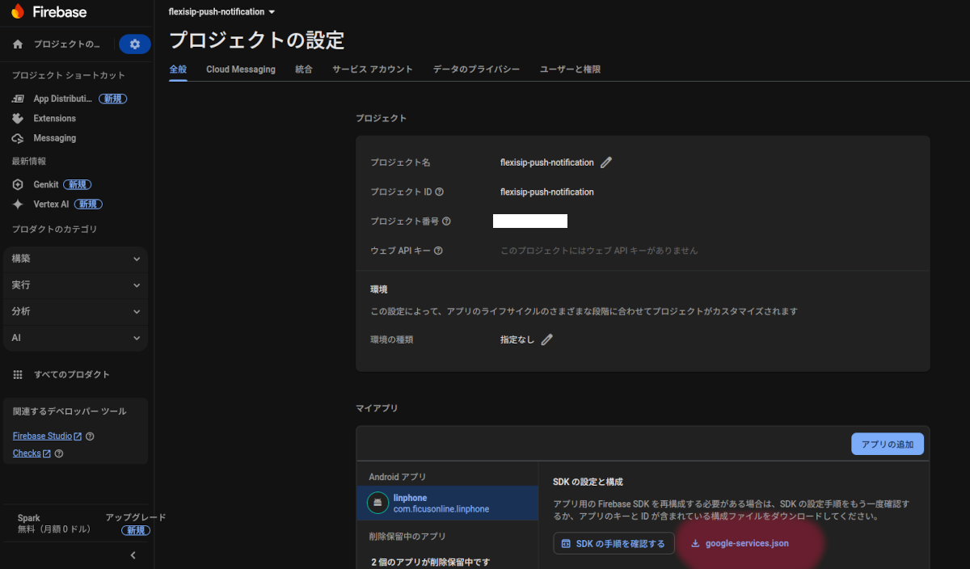Click help icon next to Checks
This screenshot has width=970, height=569.
point(58,453)
